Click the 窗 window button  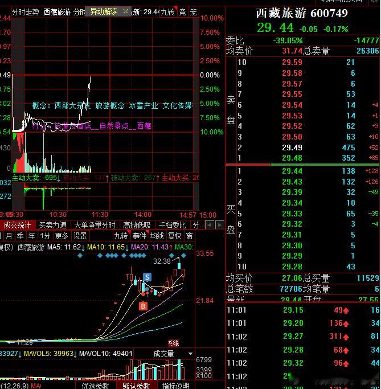point(189,235)
